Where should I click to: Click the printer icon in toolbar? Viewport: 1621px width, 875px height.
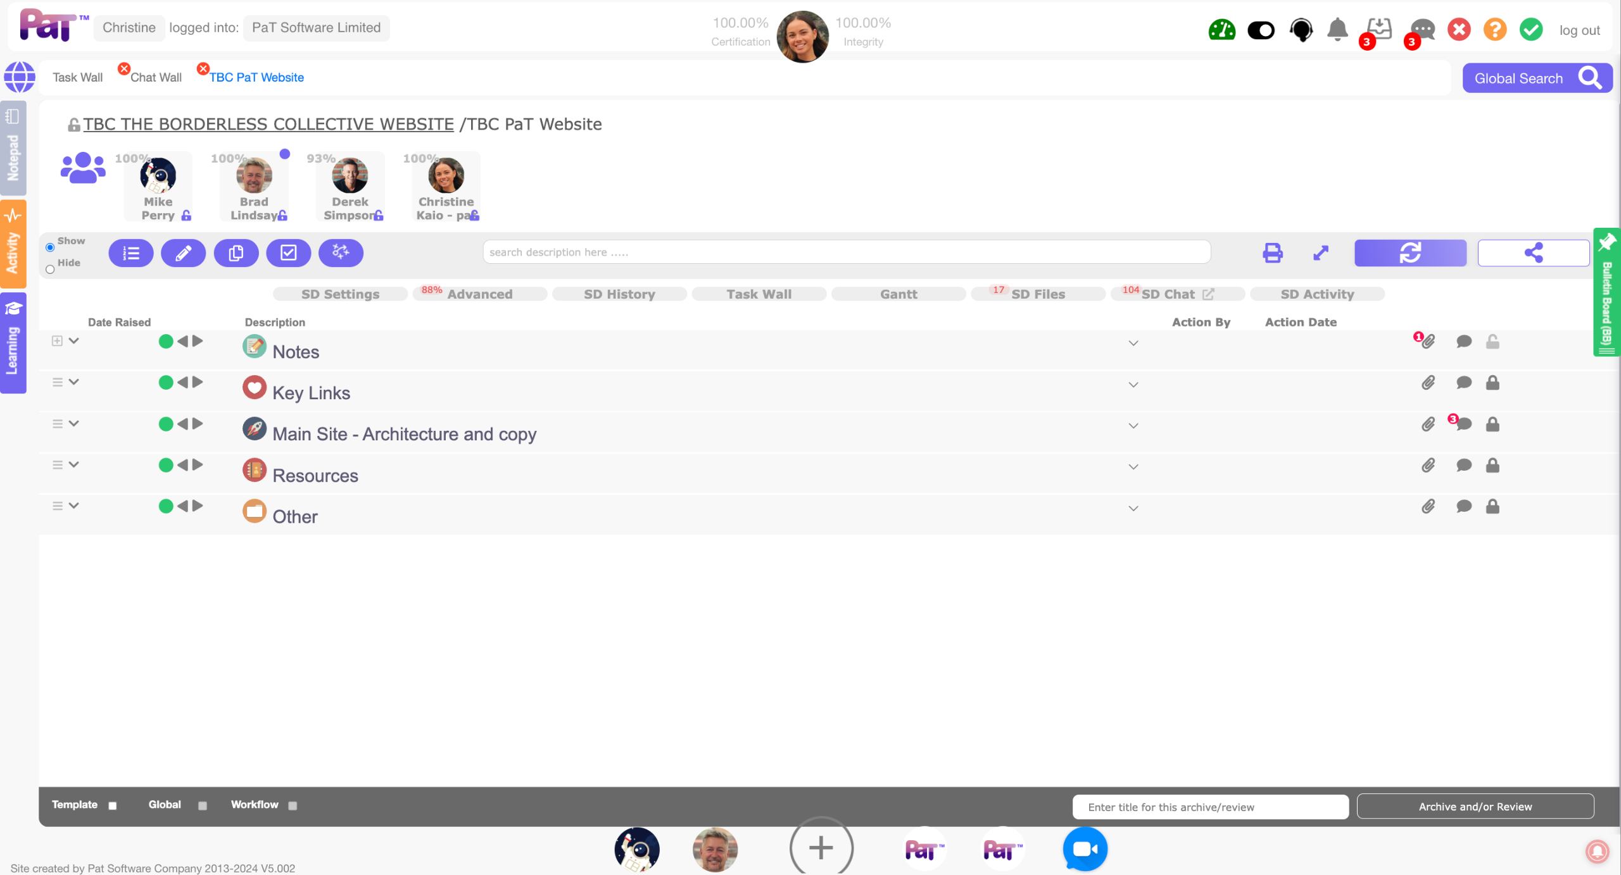1272,253
